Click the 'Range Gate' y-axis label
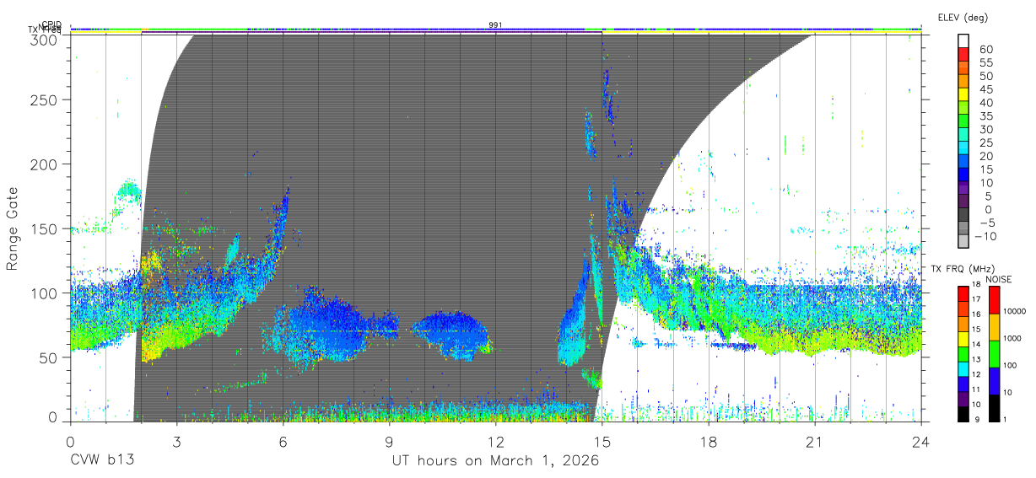 13,228
